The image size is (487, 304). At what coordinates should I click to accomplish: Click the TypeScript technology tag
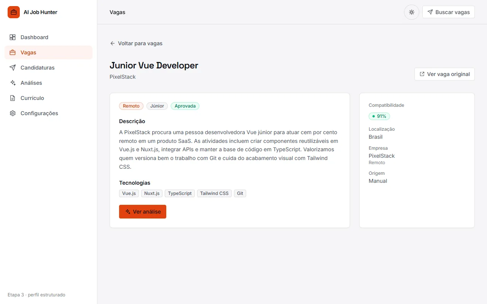180,193
